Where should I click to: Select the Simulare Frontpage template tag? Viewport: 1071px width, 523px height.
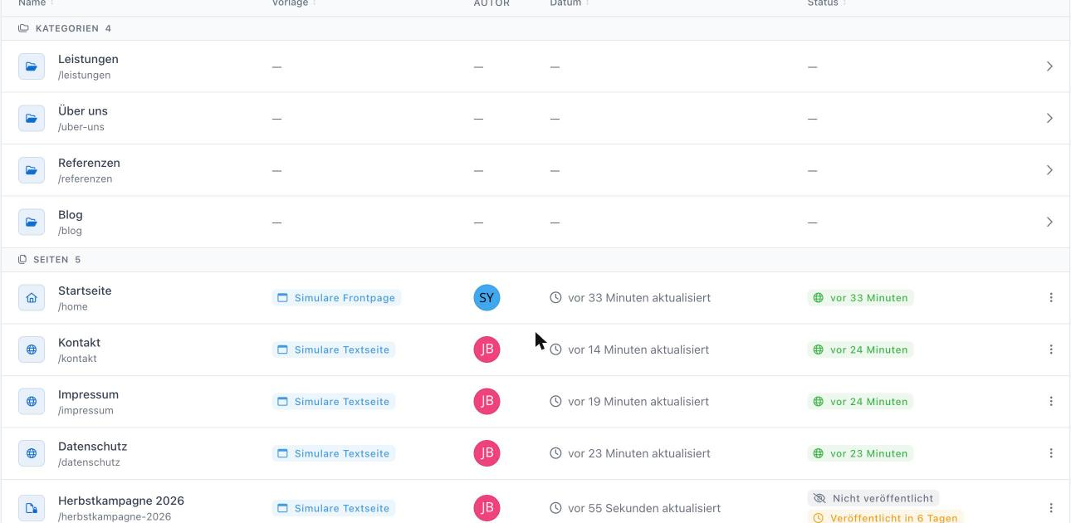tap(336, 297)
